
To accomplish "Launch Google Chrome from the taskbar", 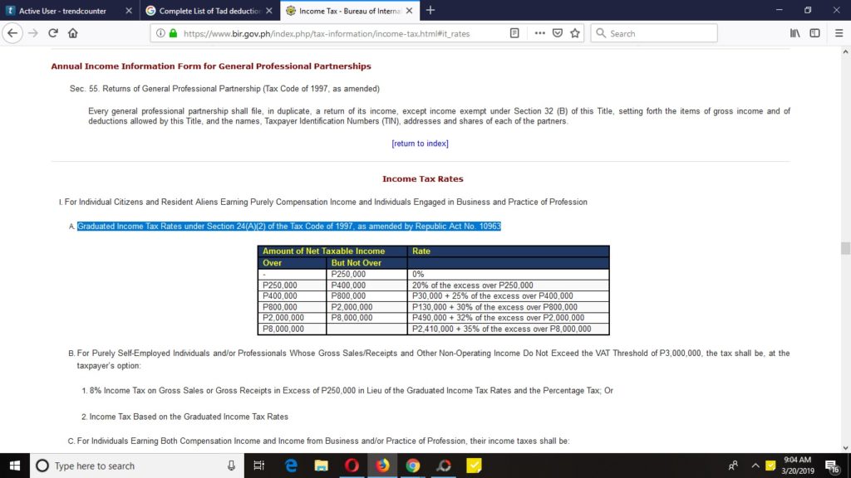I will pyautogui.click(x=413, y=466).
